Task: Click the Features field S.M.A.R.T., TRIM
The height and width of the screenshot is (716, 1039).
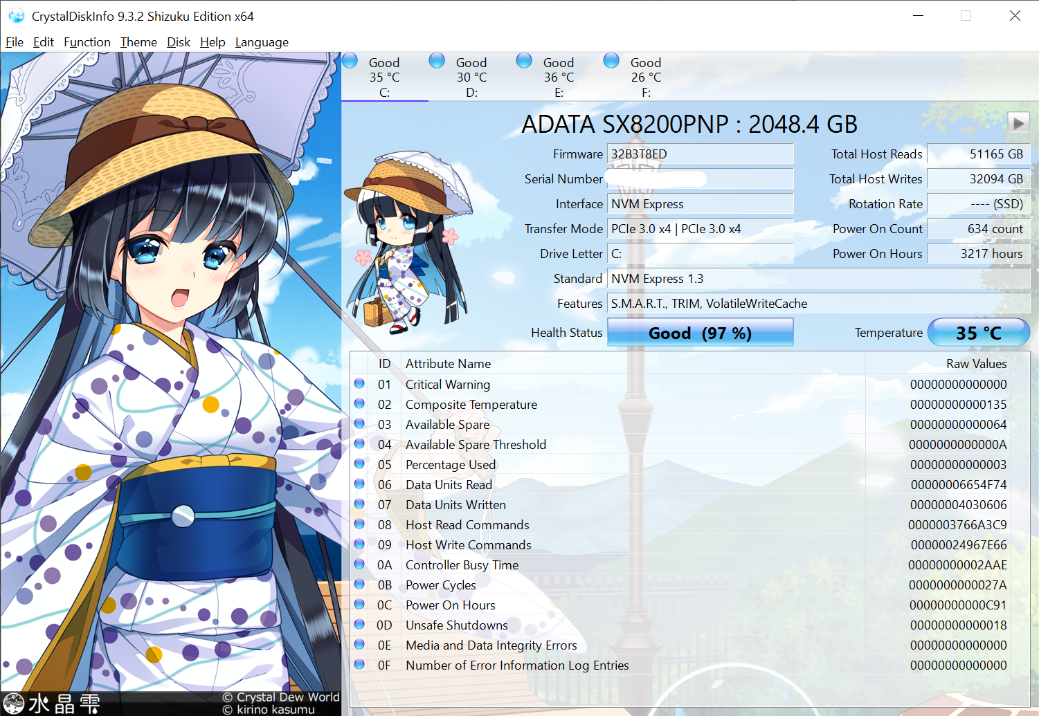Action: click(818, 304)
